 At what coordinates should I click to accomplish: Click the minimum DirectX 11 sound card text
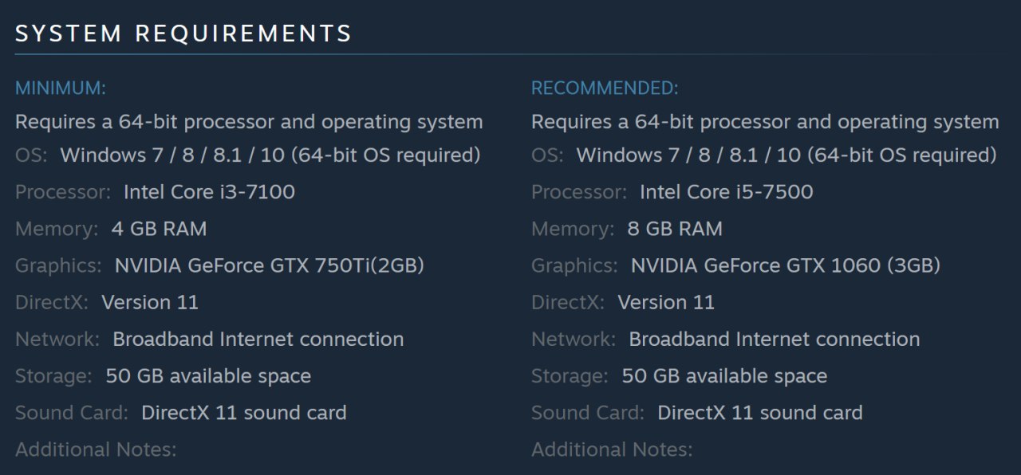(243, 413)
